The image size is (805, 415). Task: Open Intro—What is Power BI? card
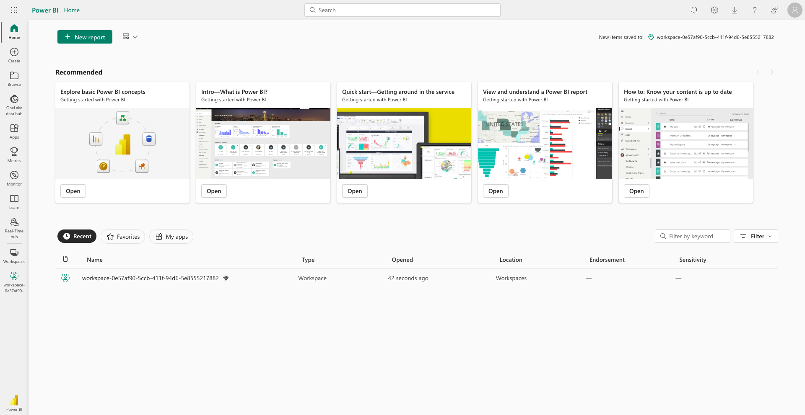(x=214, y=191)
